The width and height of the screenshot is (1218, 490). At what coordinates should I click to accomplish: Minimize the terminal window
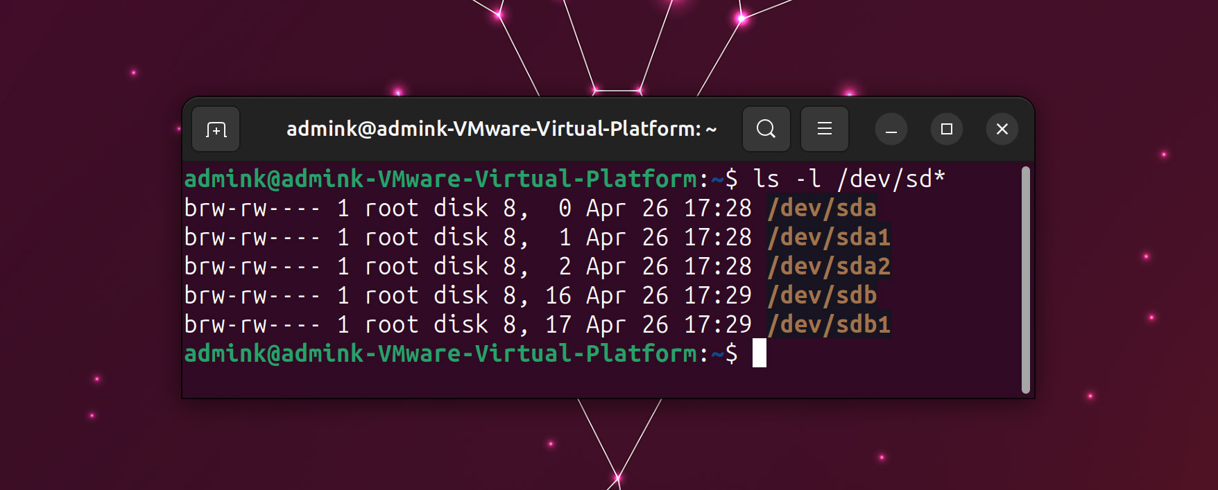(891, 129)
